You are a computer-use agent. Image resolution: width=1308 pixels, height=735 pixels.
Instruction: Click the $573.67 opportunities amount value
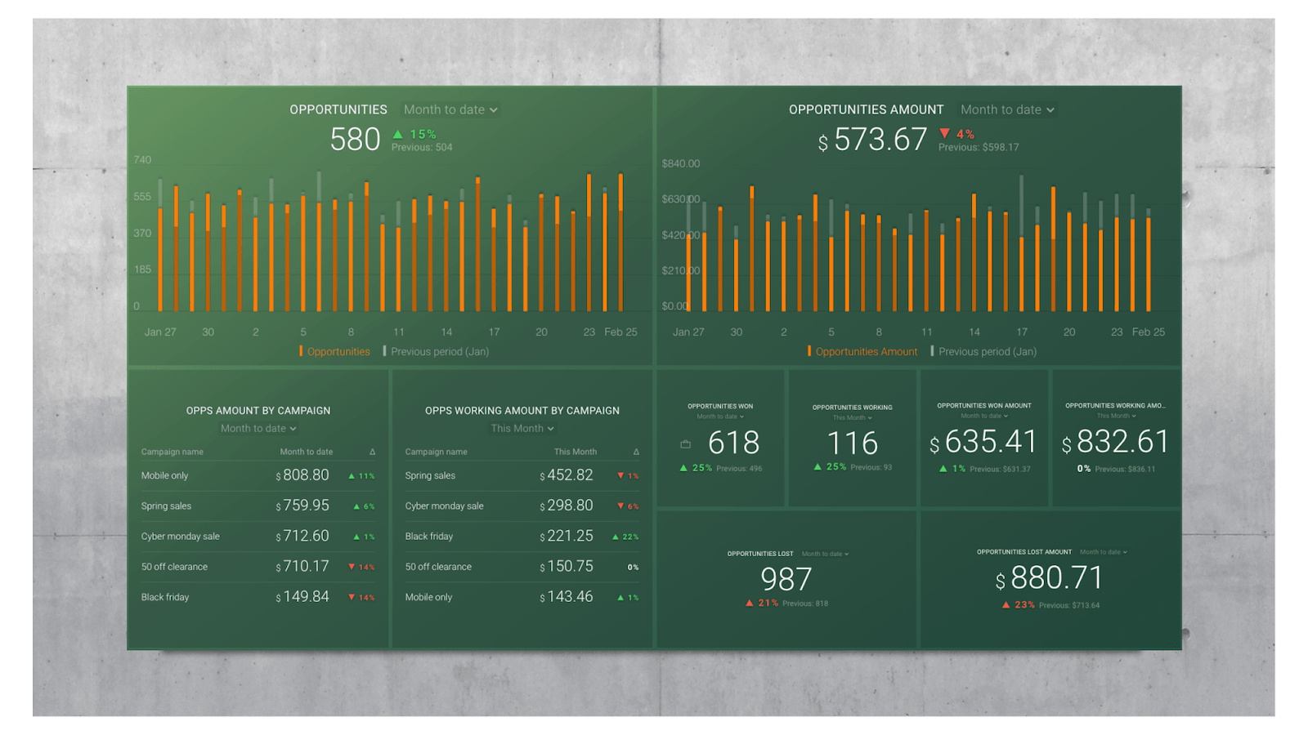click(x=872, y=140)
